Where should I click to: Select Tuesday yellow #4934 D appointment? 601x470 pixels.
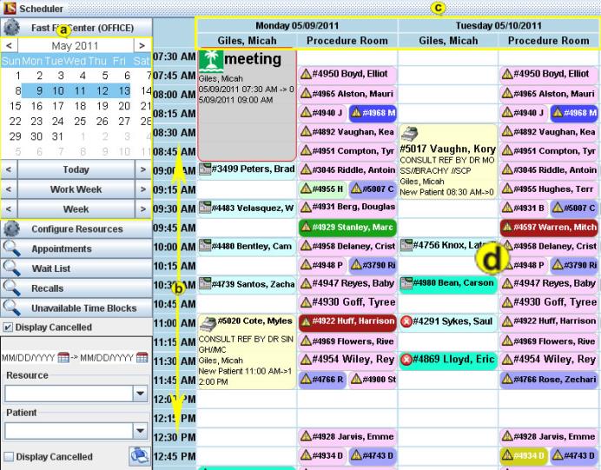pyautogui.click(x=524, y=455)
